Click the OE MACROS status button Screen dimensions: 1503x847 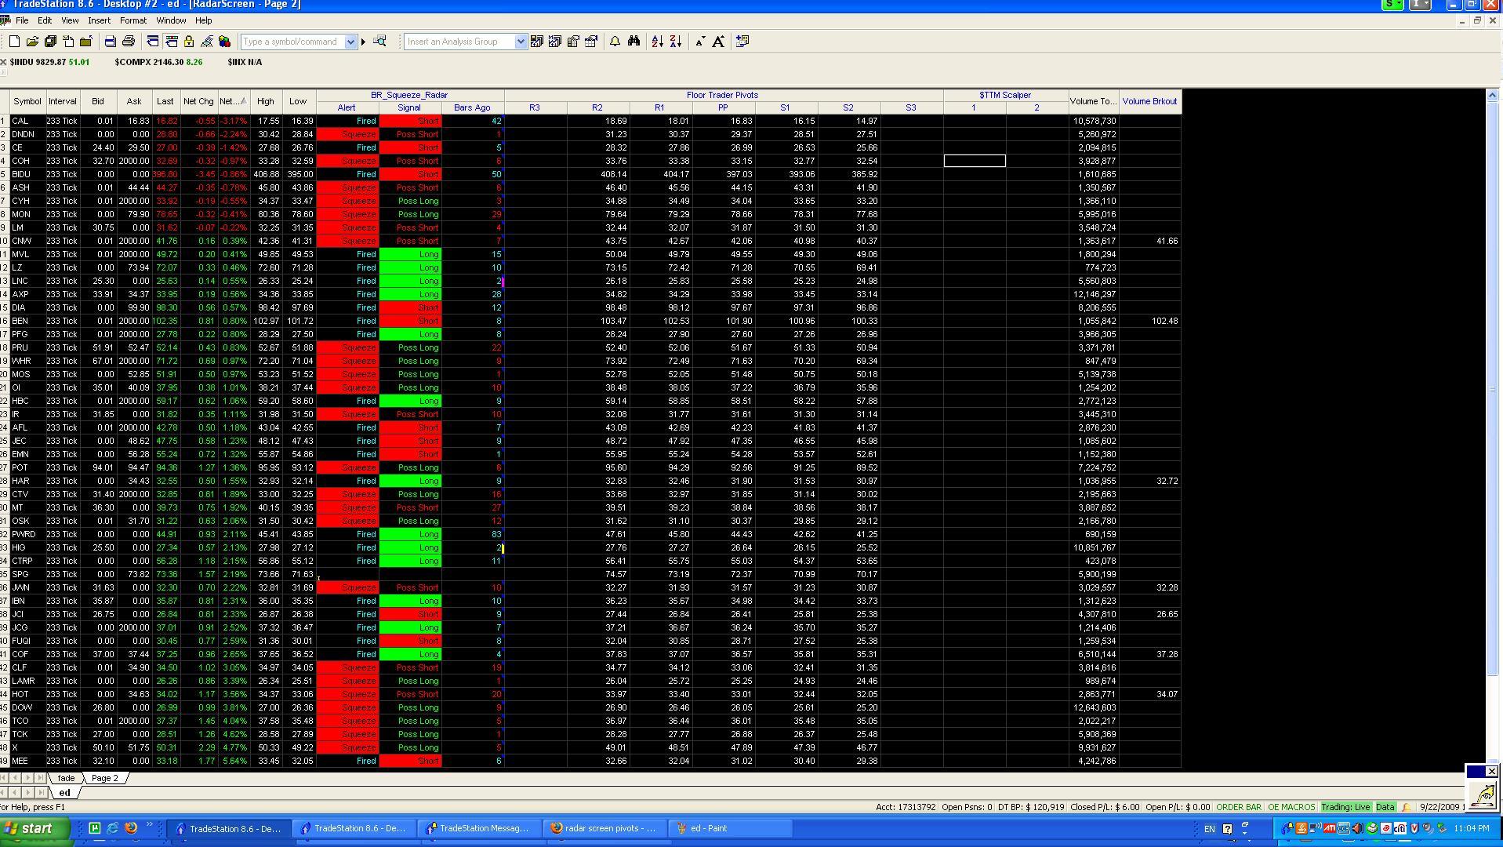coord(1291,807)
